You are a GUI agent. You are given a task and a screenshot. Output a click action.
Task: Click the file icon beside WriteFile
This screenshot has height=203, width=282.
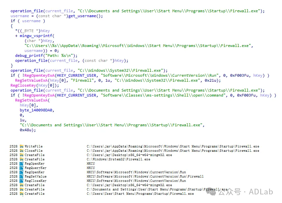point(21,146)
